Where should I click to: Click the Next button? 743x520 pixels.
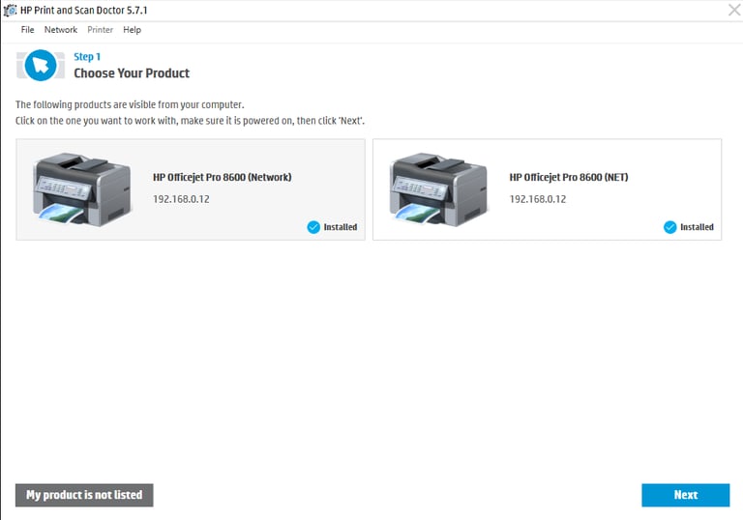pyautogui.click(x=685, y=495)
